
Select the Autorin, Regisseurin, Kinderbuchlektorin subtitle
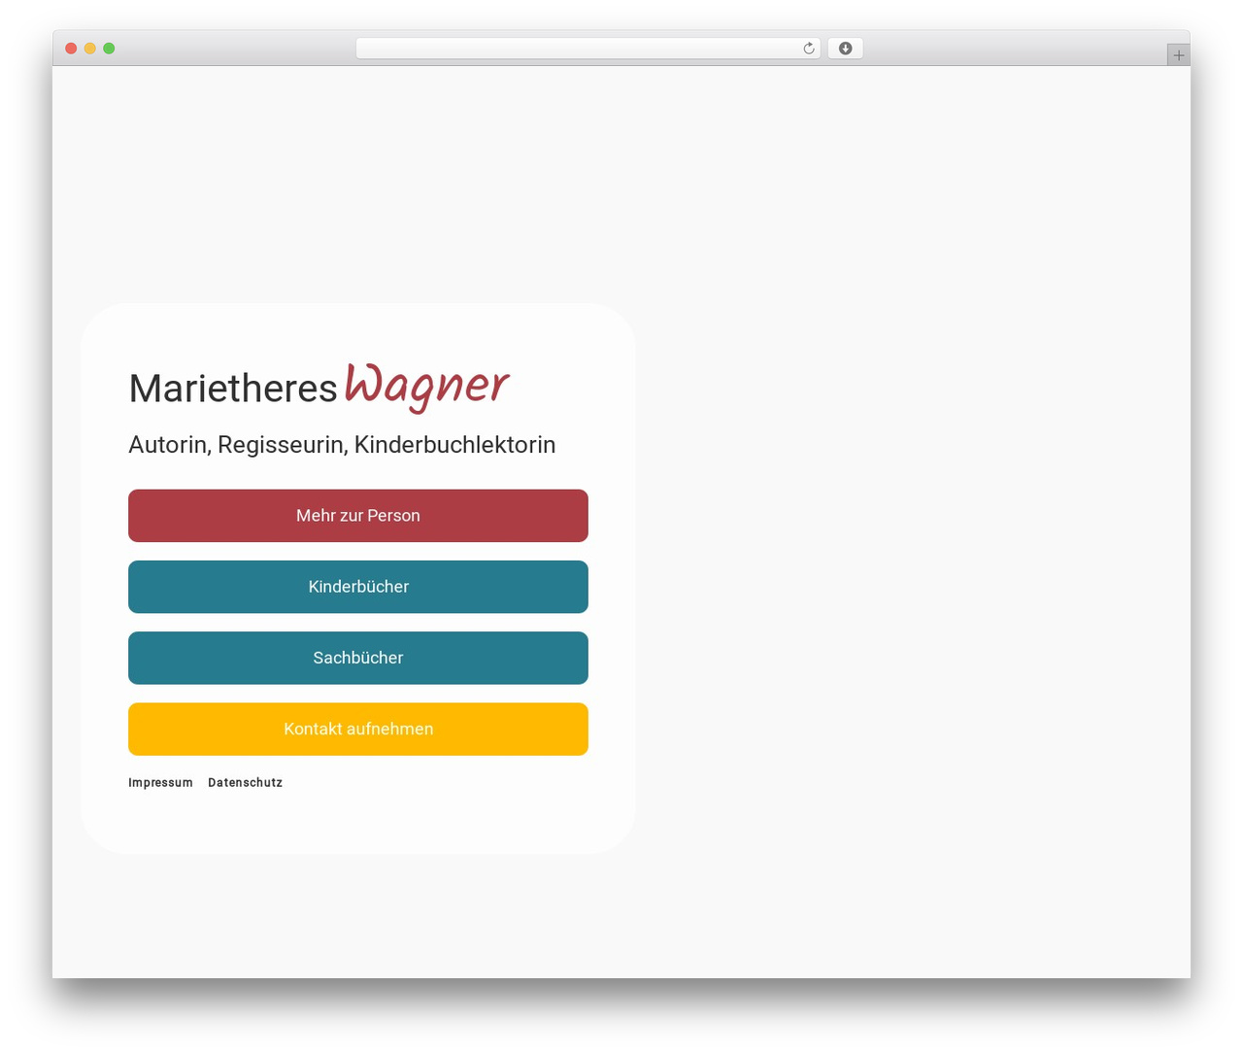(x=342, y=445)
